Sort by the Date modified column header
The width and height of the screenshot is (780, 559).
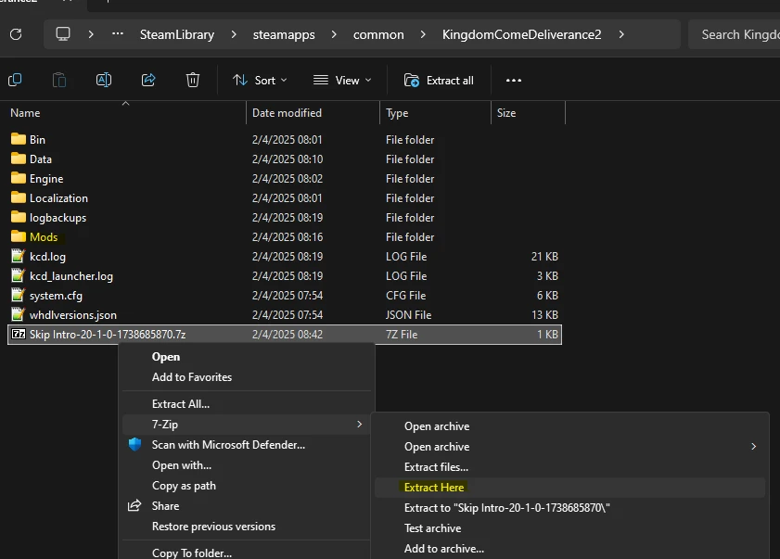coord(287,113)
